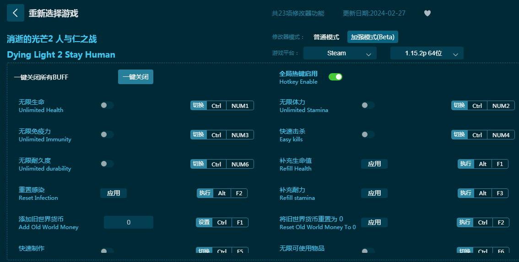
Task: Click update date 2024-02-27 text
Action: point(374,13)
